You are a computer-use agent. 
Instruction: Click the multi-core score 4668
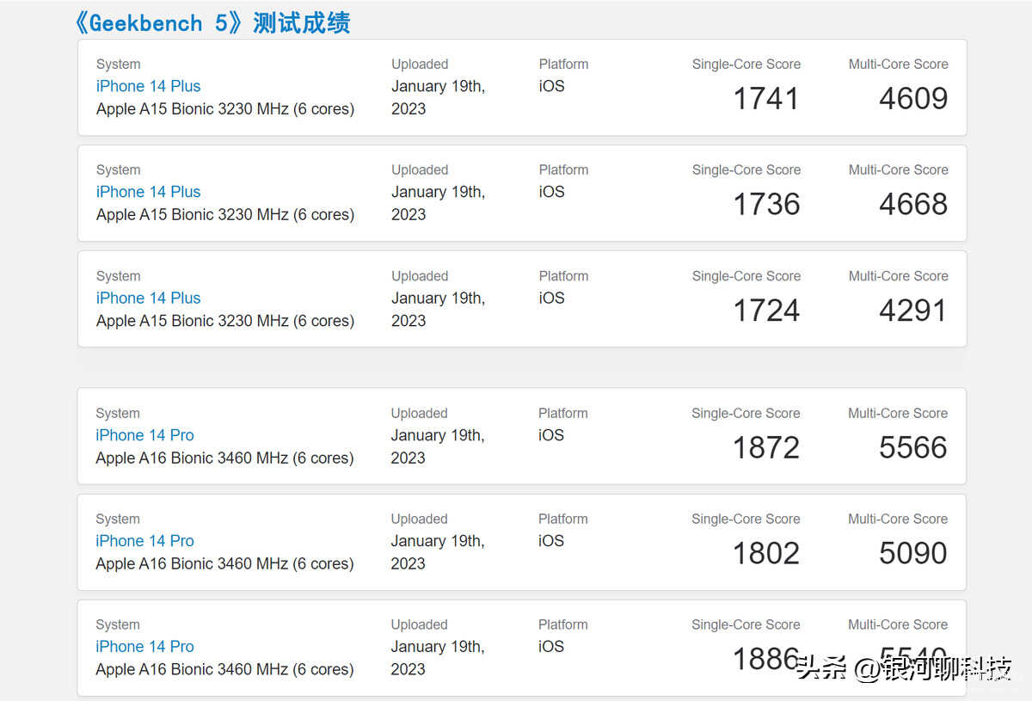click(913, 205)
